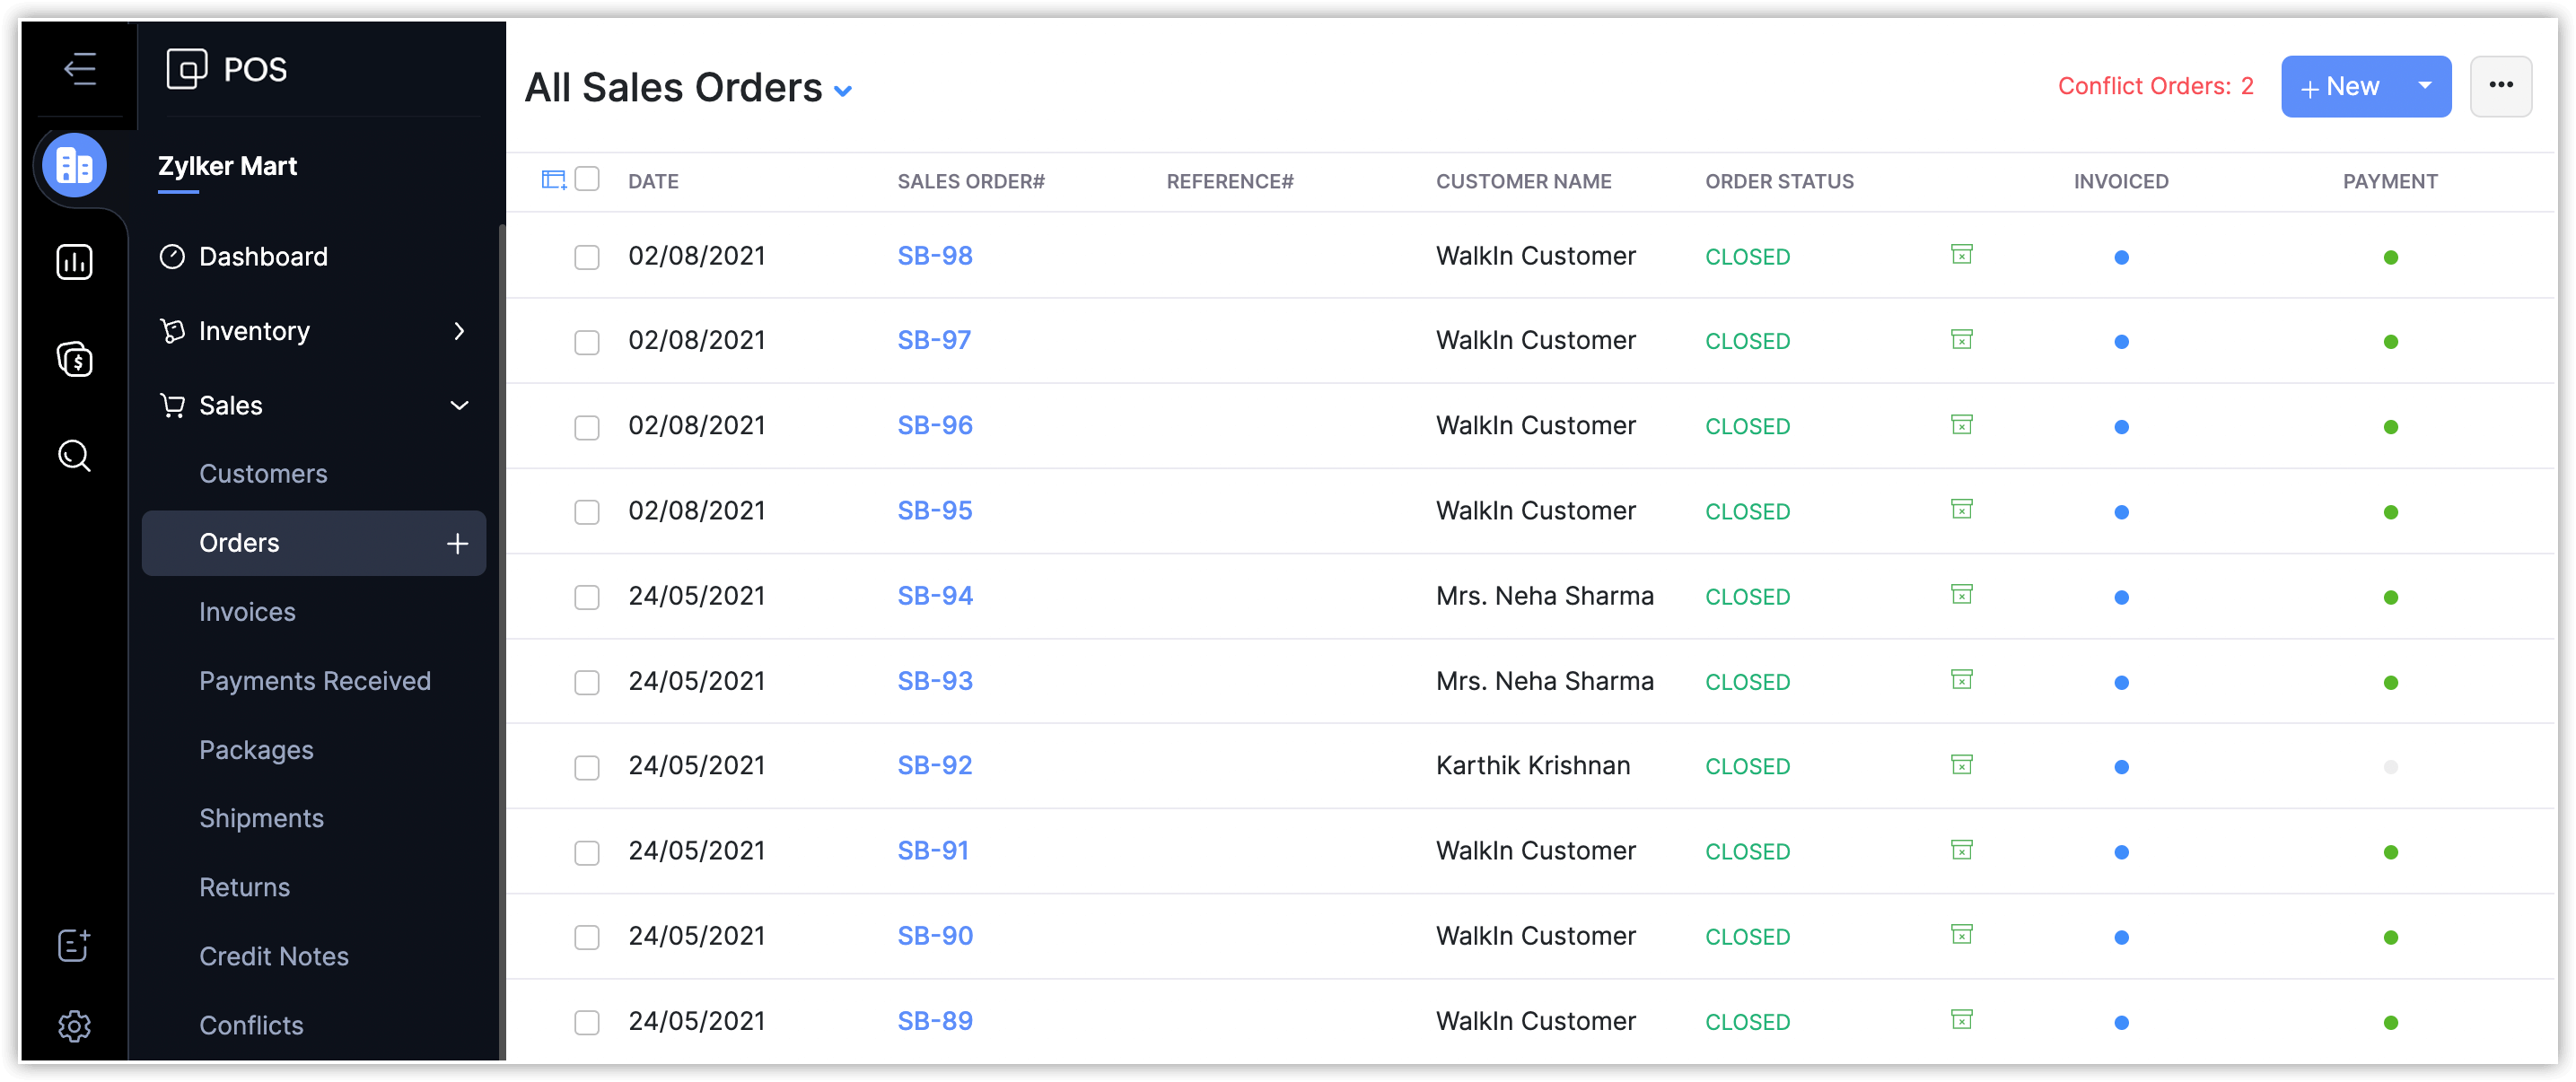2576x1082 pixels.
Task: Collapse the sidebar with the arrow icon
Action: pyautogui.click(x=79, y=69)
